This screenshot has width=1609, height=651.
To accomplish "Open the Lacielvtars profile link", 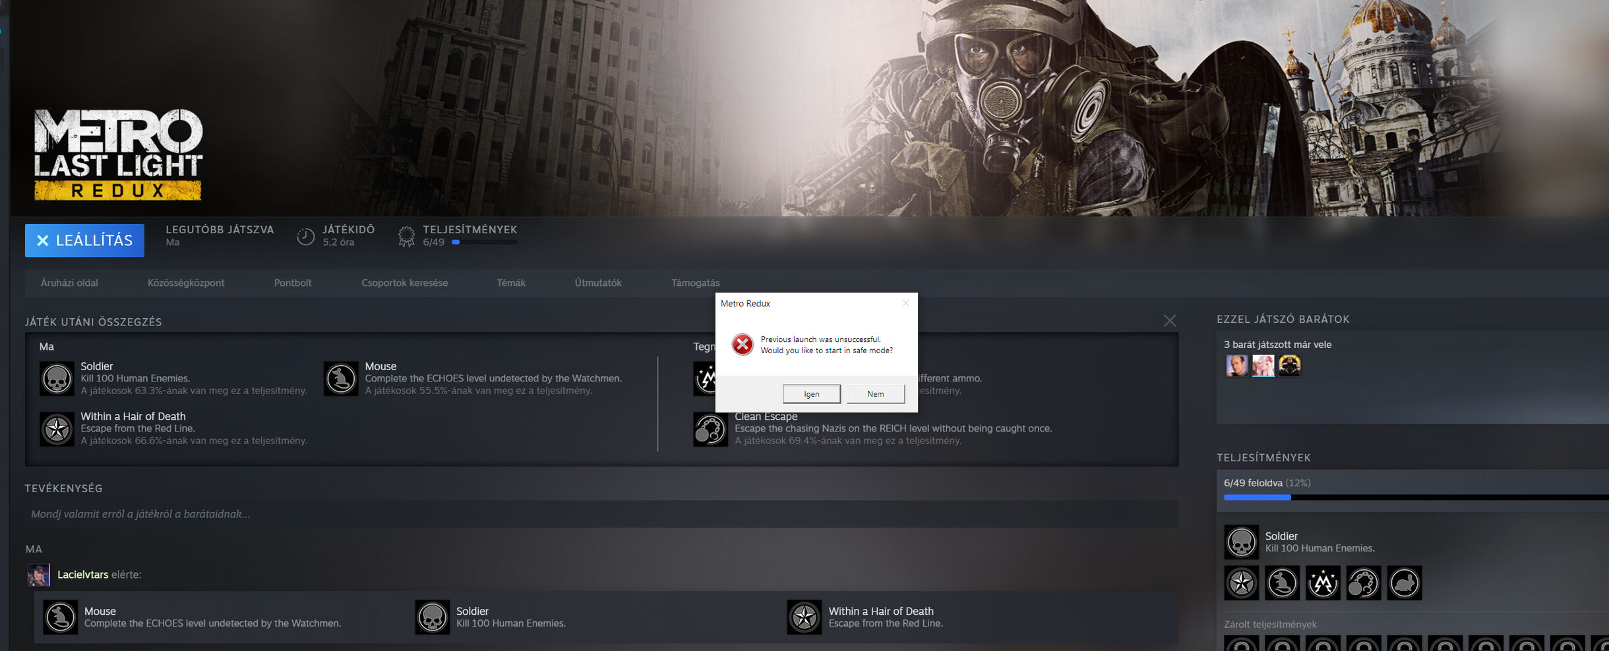I will (82, 575).
